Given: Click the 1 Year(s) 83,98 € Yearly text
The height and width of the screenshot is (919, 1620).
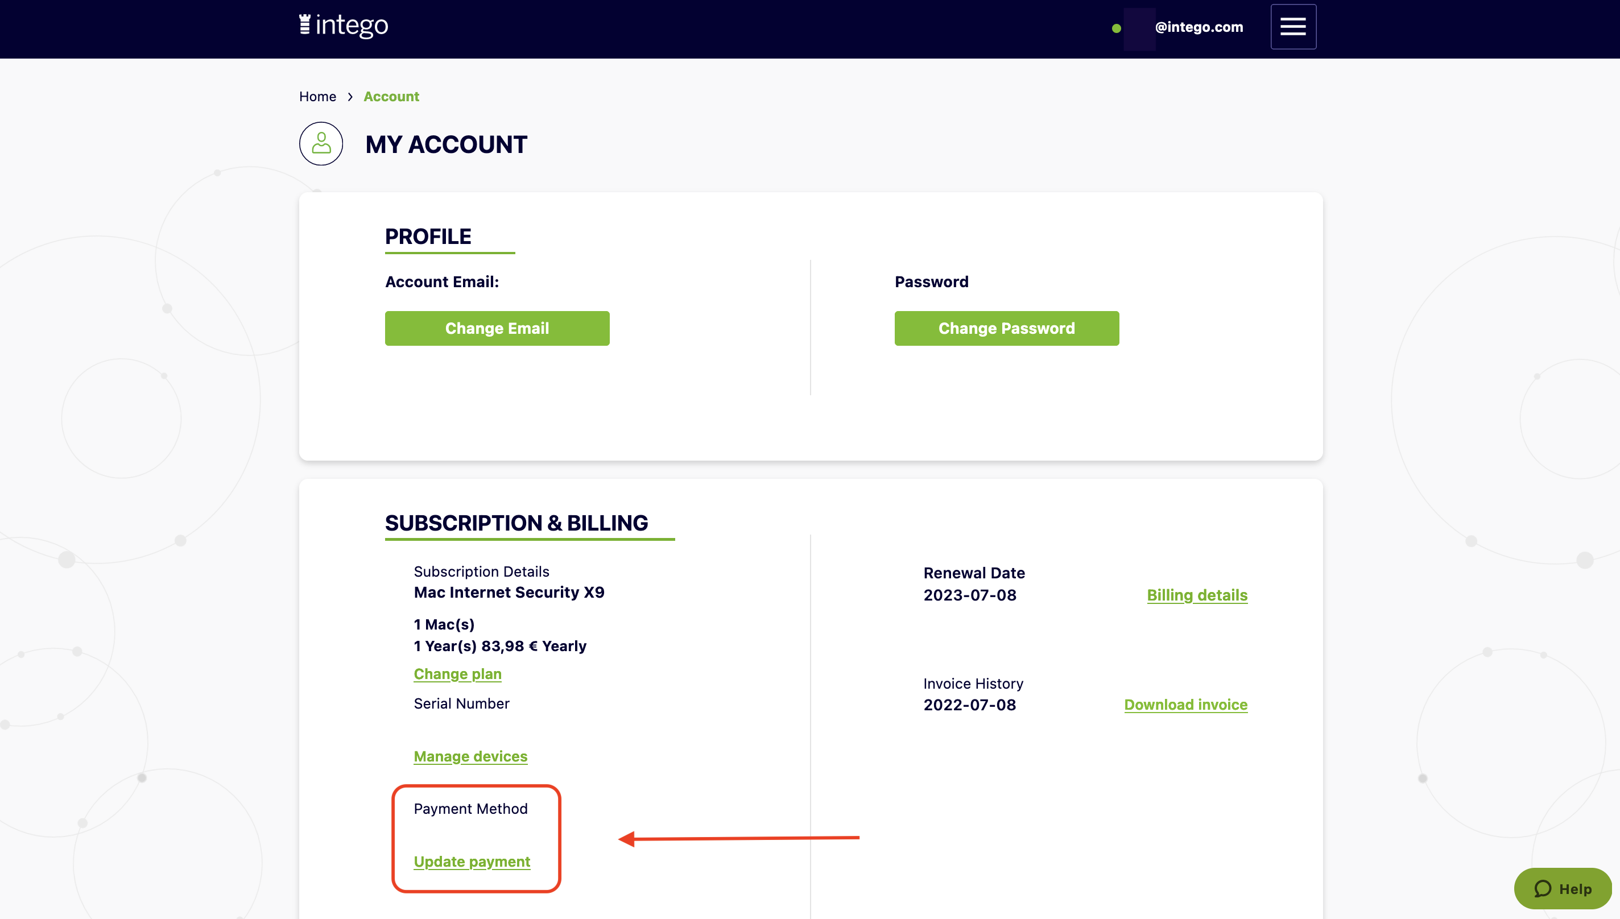Looking at the screenshot, I should (500, 645).
